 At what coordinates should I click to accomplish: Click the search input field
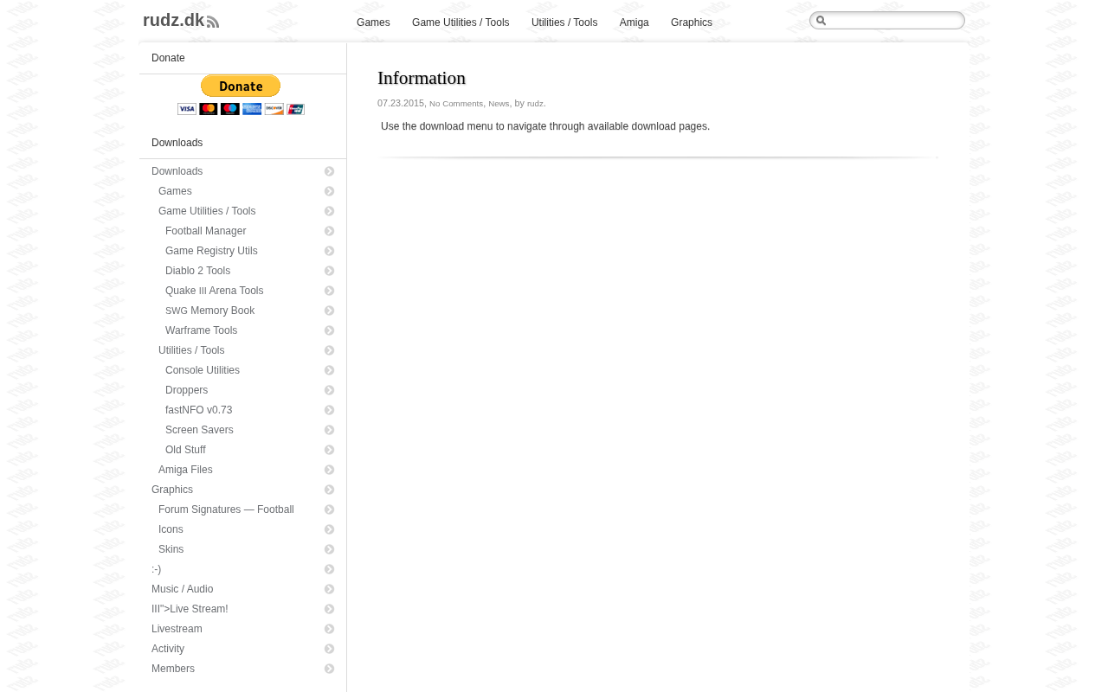click(x=887, y=21)
